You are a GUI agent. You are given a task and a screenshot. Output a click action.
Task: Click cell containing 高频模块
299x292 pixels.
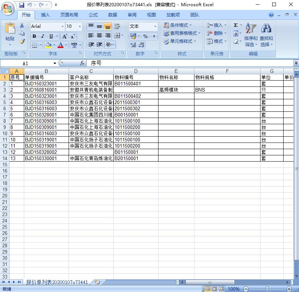tap(176, 90)
